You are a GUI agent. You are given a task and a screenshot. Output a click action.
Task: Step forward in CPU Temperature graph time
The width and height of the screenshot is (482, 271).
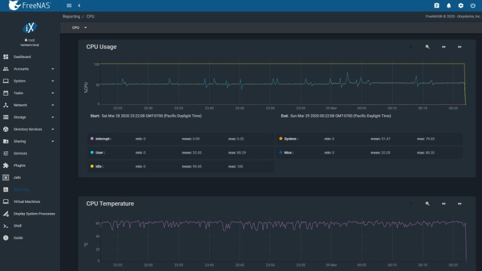(x=460, y=204)
